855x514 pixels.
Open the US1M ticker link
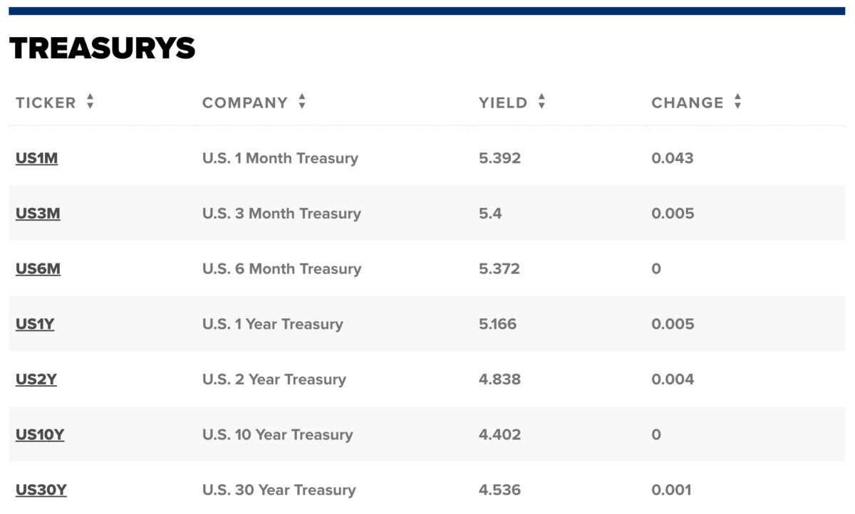pyautogui.click(x=36, y=158)
